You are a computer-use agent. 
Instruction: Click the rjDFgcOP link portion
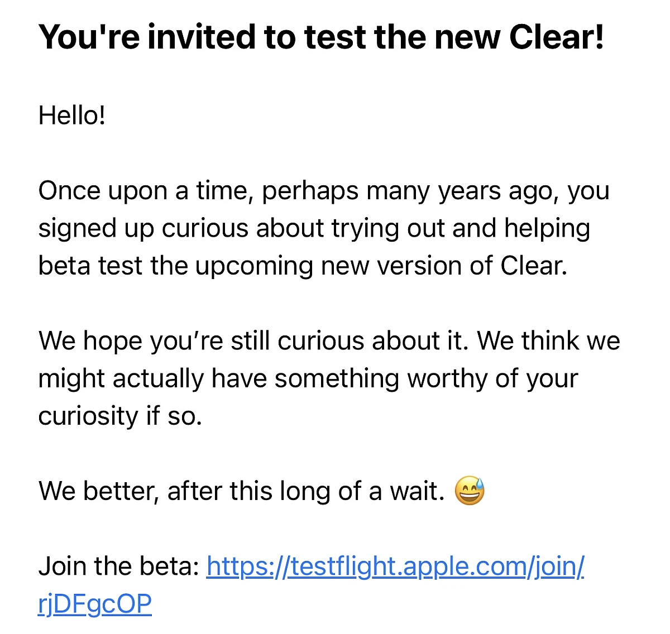[95, 604]
